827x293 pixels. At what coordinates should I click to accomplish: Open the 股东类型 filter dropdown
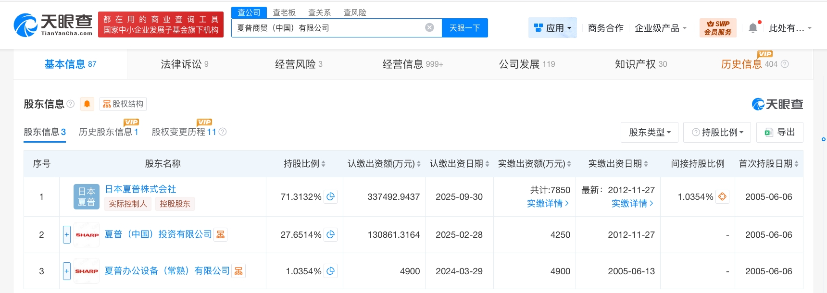point(650,132)
